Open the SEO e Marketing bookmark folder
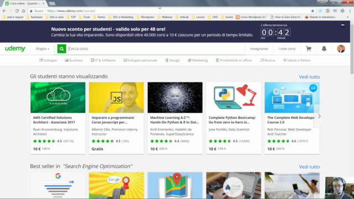Image resolution: width=354 pixels, height=199 pixels. click(x=121, y=17)
